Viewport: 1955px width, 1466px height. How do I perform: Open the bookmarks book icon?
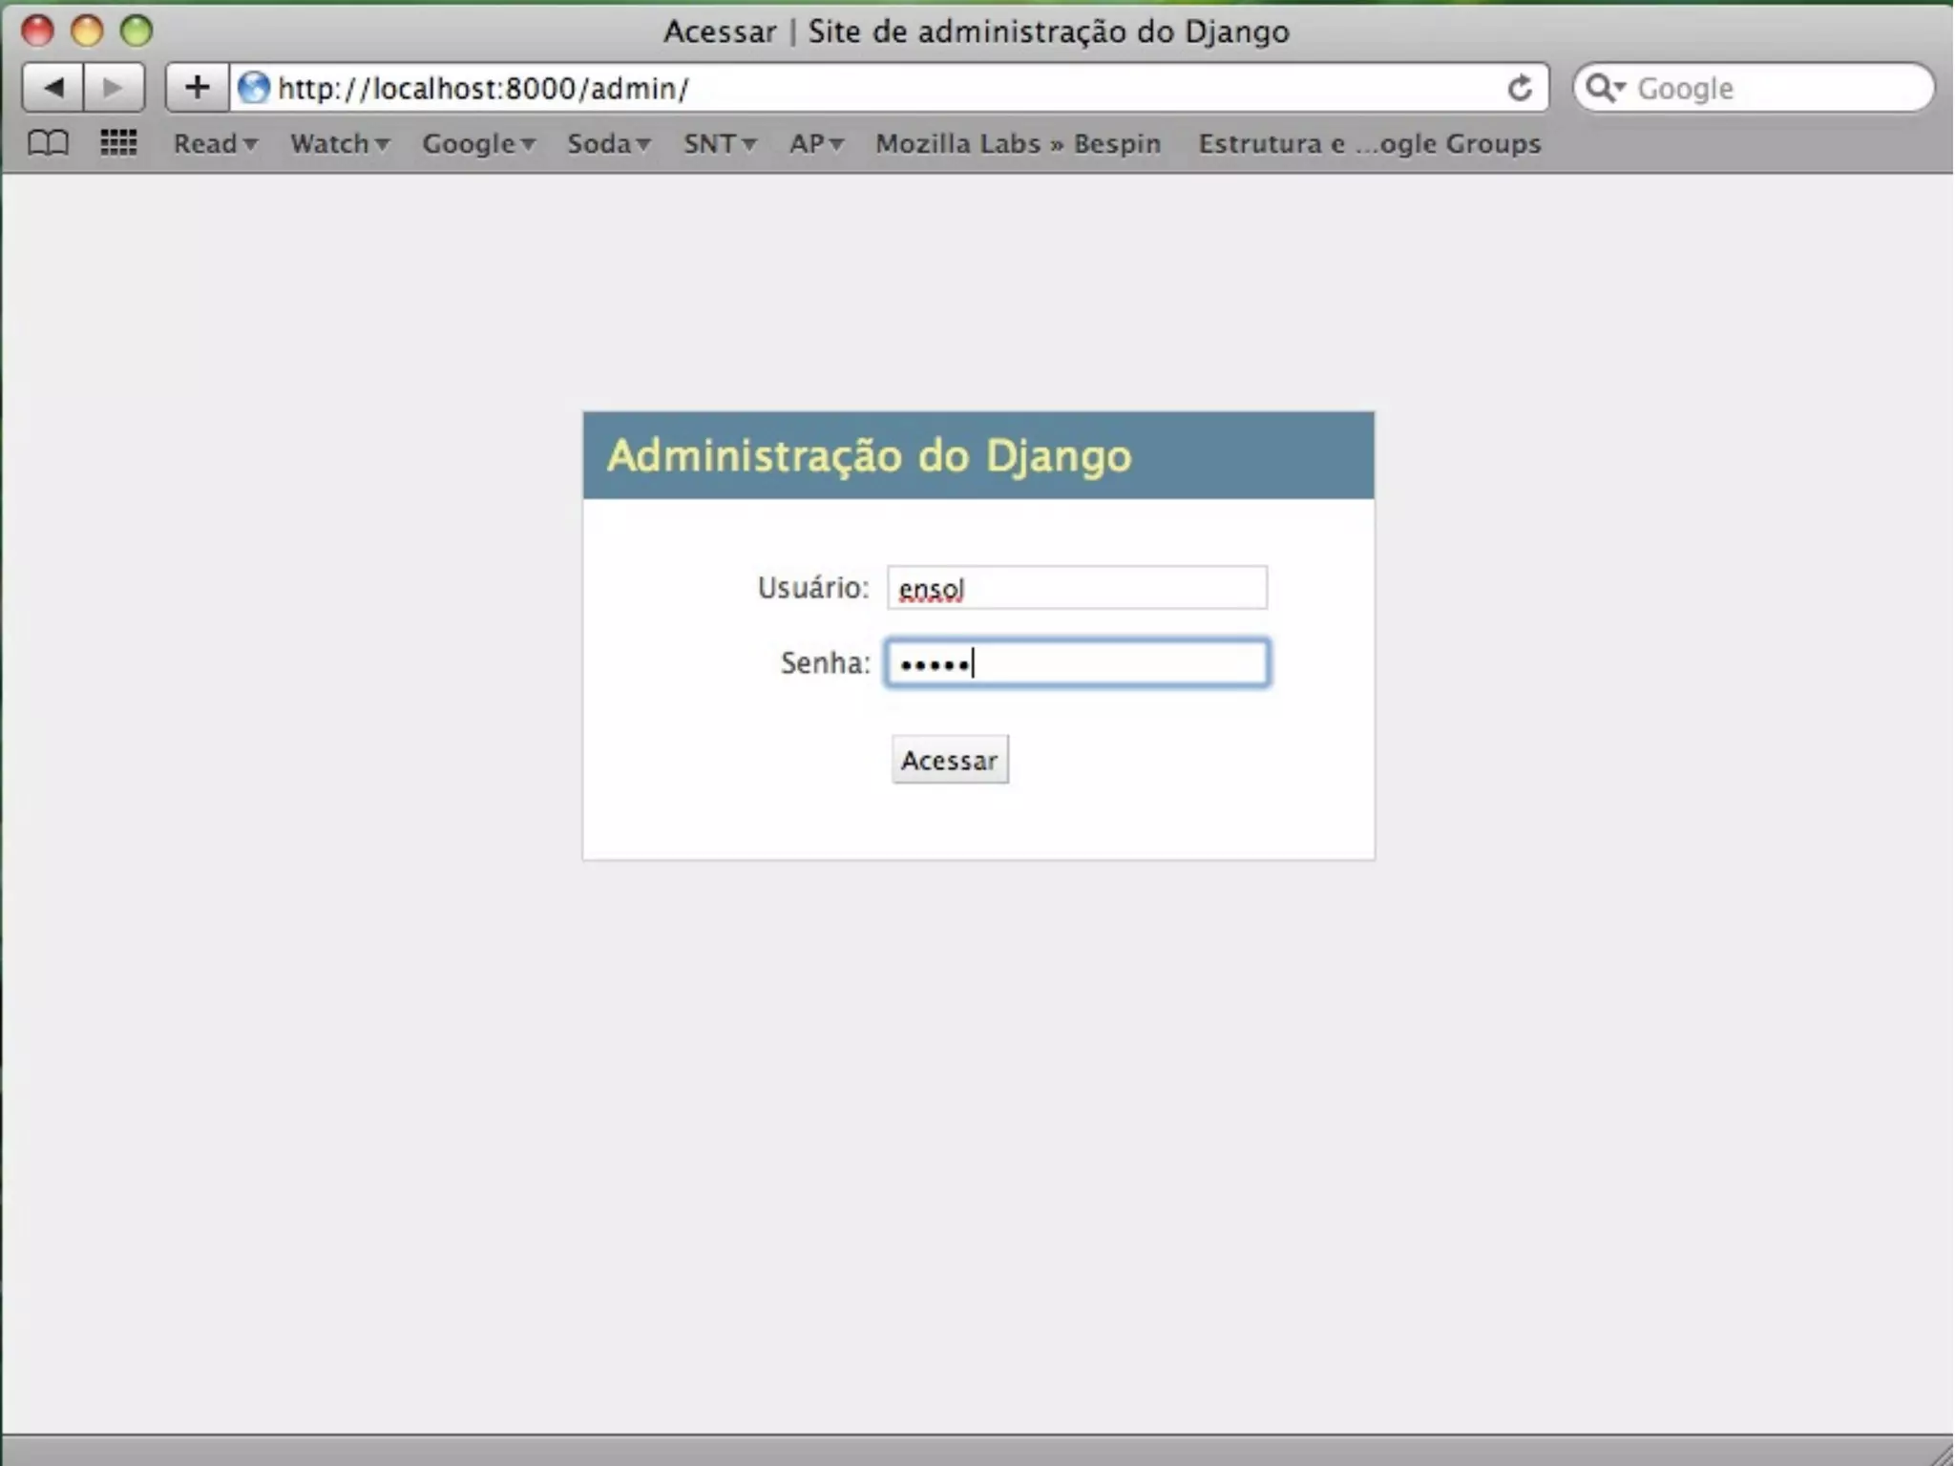coord(48,143)
